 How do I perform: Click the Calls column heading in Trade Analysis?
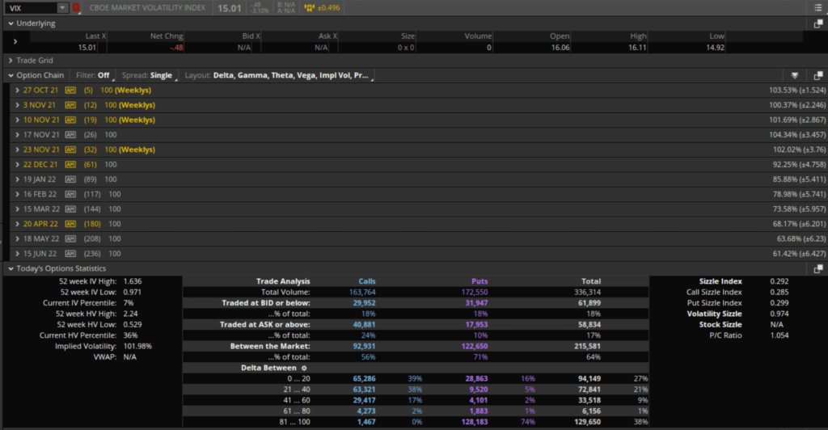[x=367, y=282]
